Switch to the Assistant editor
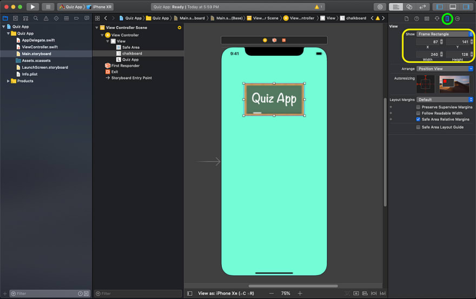This screenshot has width=476, height=299. (x=409, y=6)
